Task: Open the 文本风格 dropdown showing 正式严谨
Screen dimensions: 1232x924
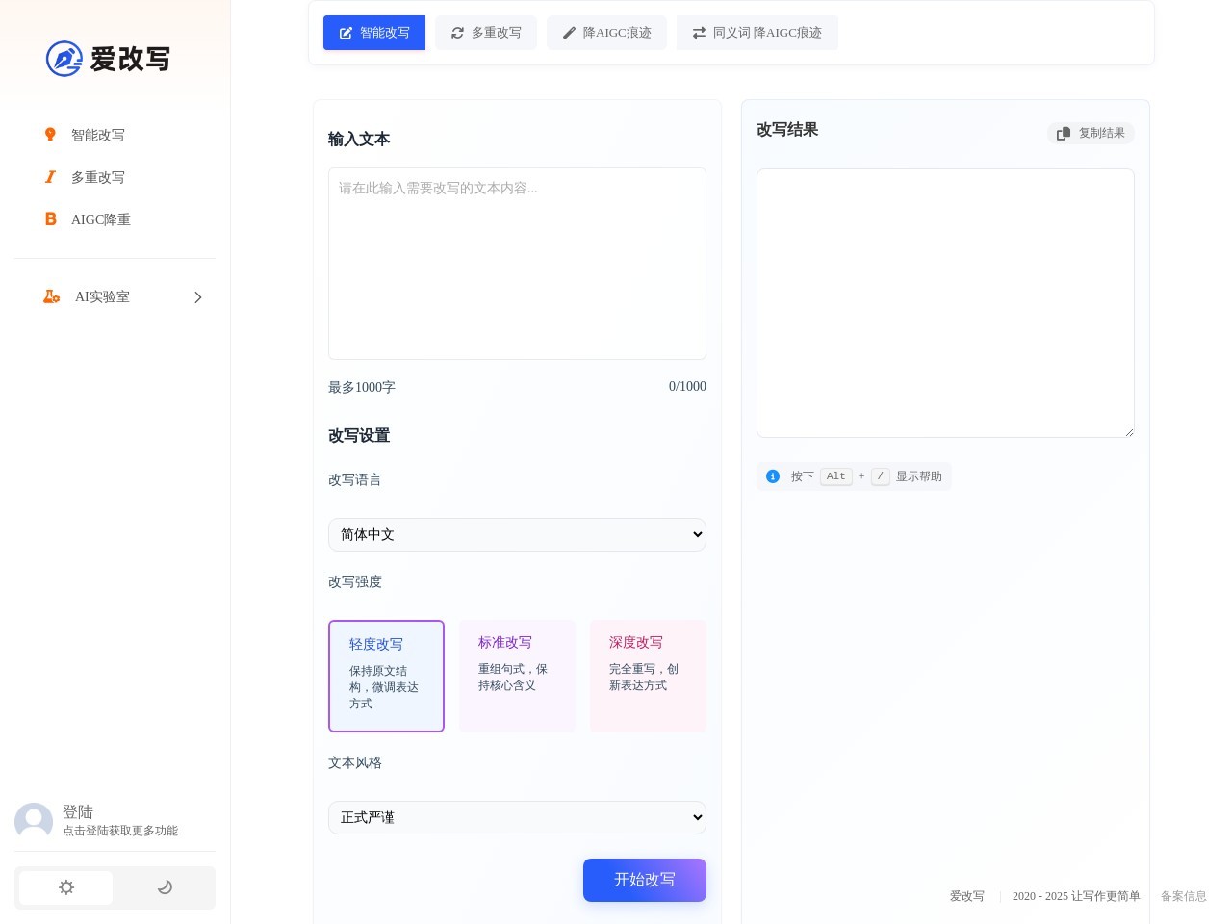Action: [517, 818]
